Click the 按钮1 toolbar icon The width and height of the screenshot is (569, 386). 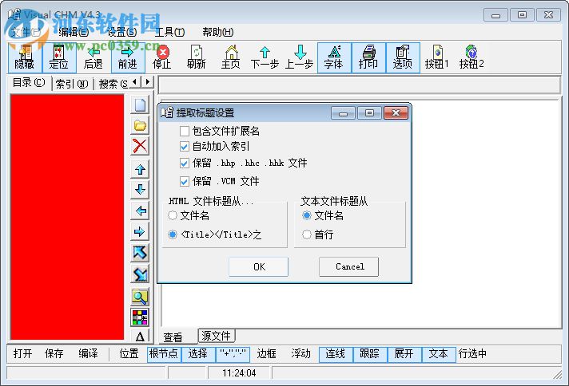(437, 57)
